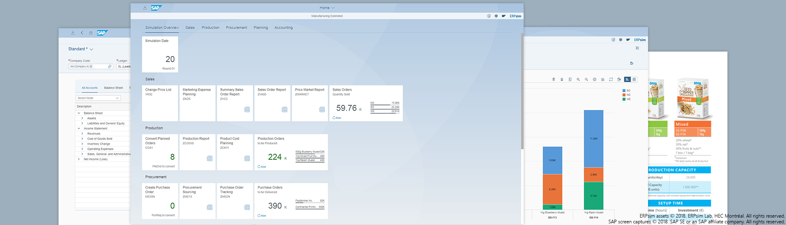Collapse the Income Statement tree node

(x=79, y=128)
